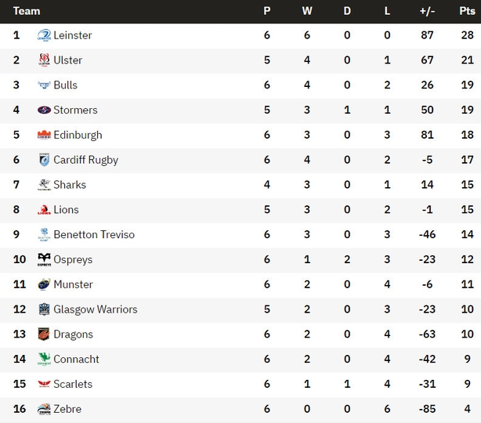
Task: Click the +/- points difference column header
Action: [x=427, y=11]
